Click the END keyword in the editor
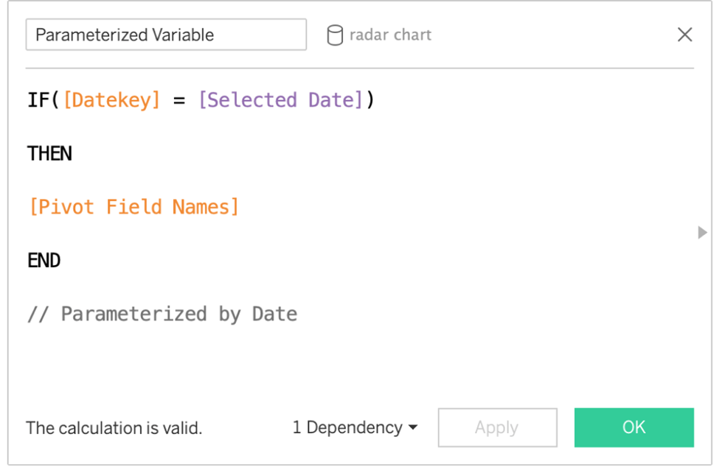 point(44,260)
